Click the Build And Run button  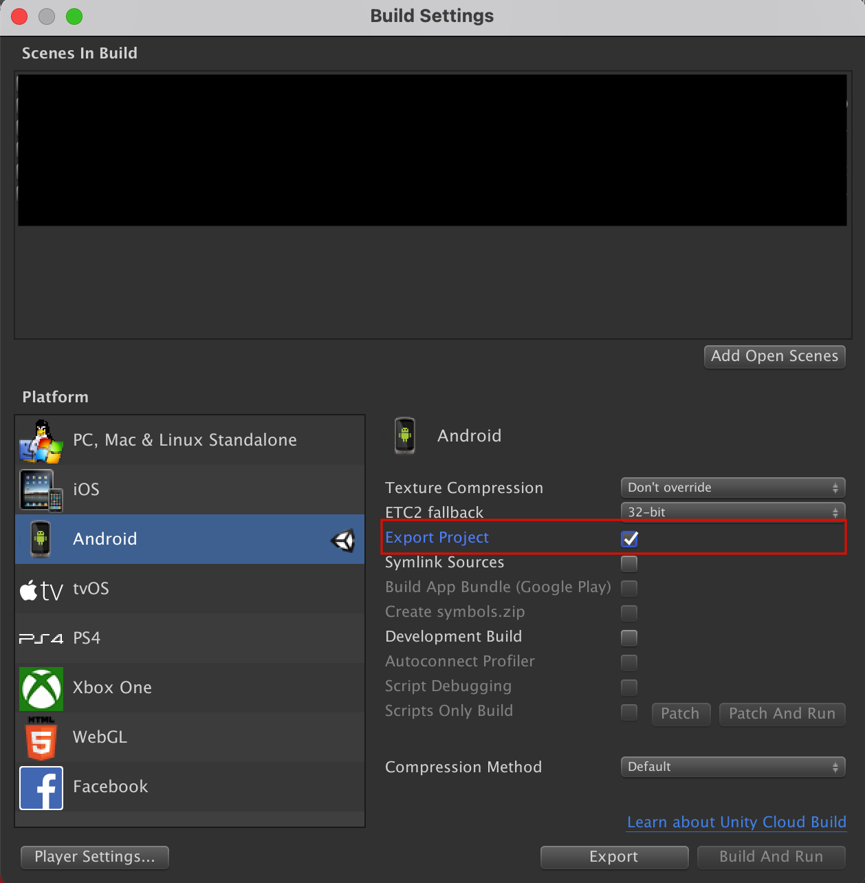771,857
